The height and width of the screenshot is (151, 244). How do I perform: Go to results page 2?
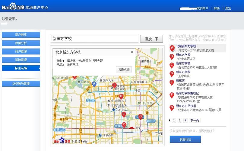[174, 120]
